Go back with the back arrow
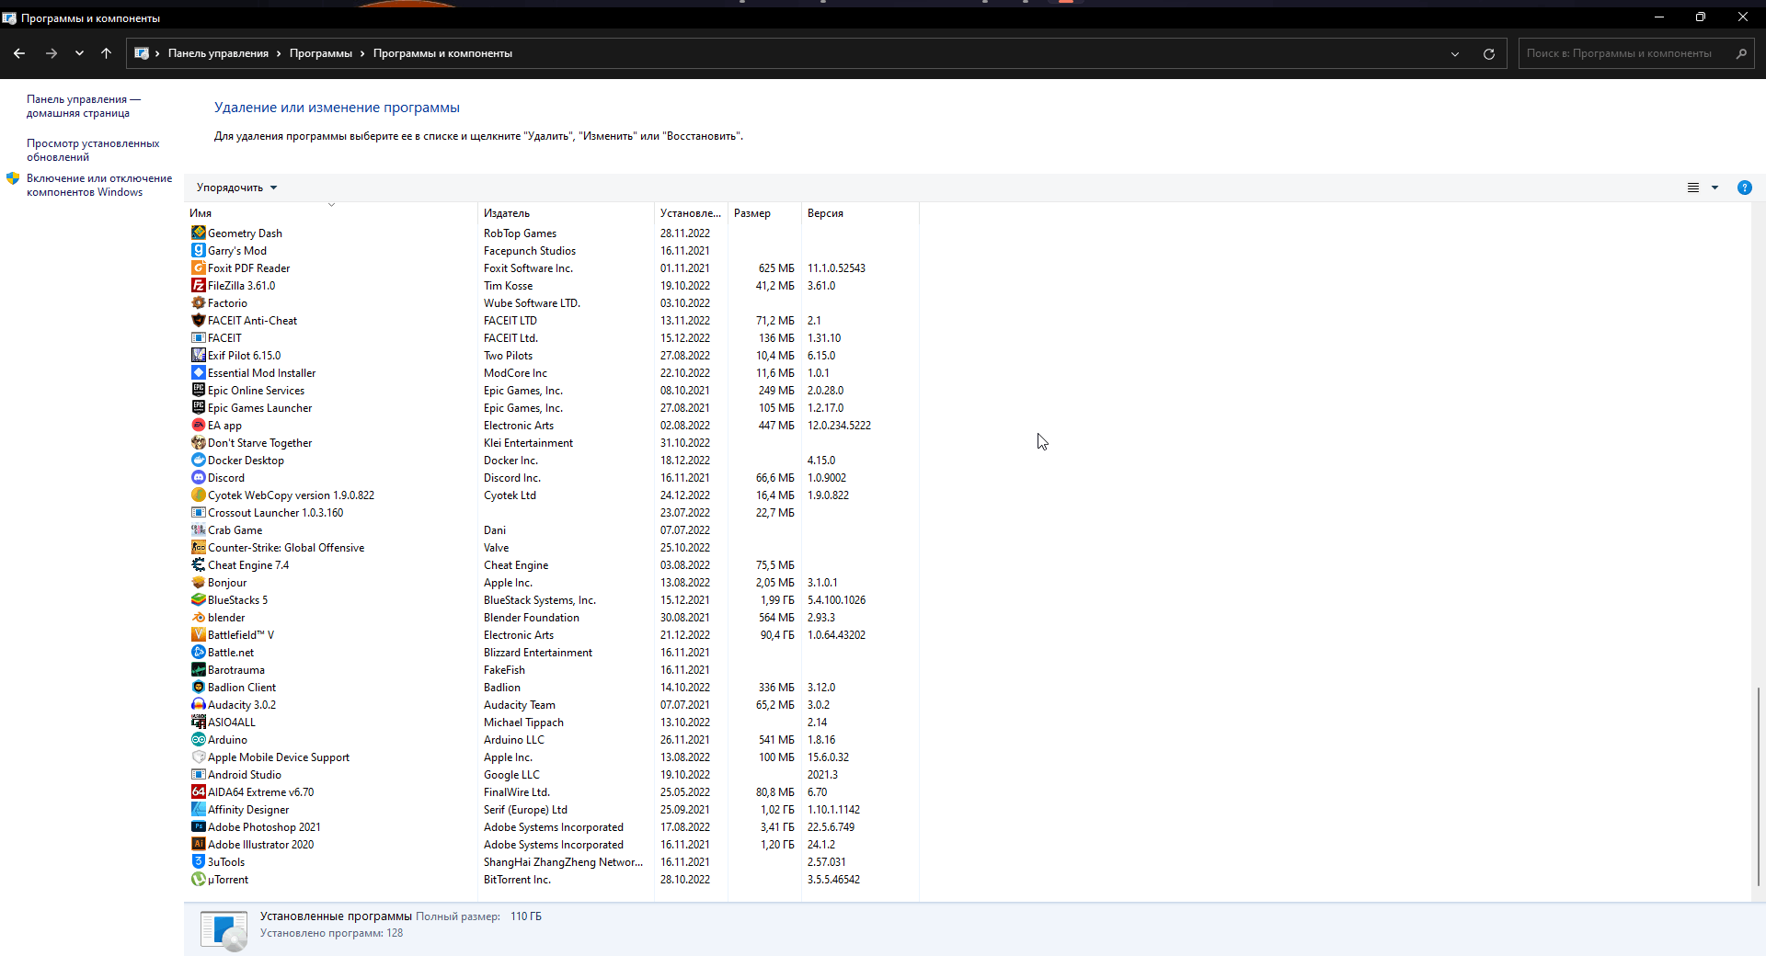The width and height of the screenshot is (1766, 956). pyautogui.click(x=19, y=53)
